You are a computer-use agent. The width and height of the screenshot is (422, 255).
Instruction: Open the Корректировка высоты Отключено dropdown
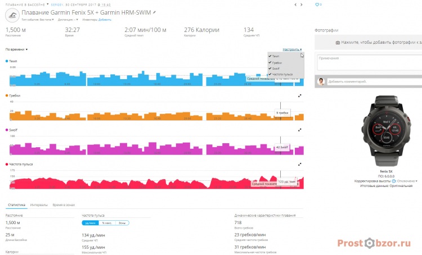pyautogui.click(x=407, y=181)
